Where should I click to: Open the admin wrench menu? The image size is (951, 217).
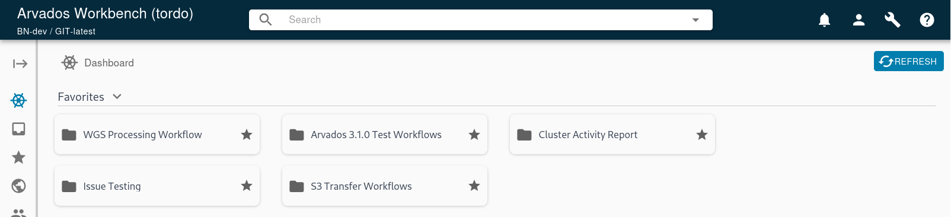(x=892, y=20)
